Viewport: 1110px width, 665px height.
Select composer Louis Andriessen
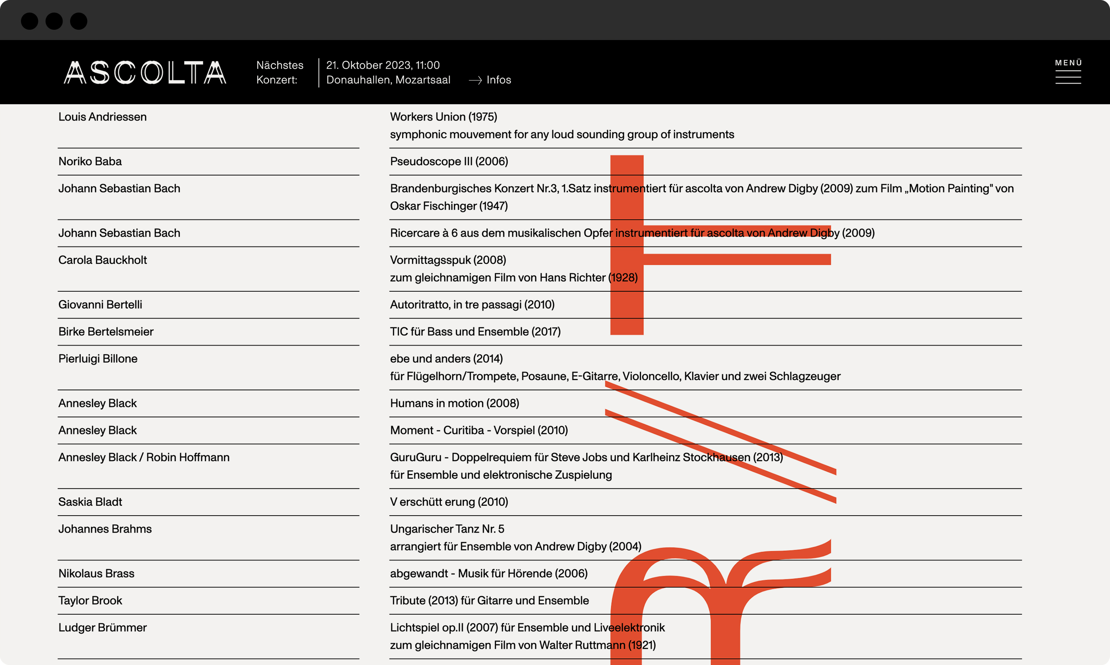103,117
